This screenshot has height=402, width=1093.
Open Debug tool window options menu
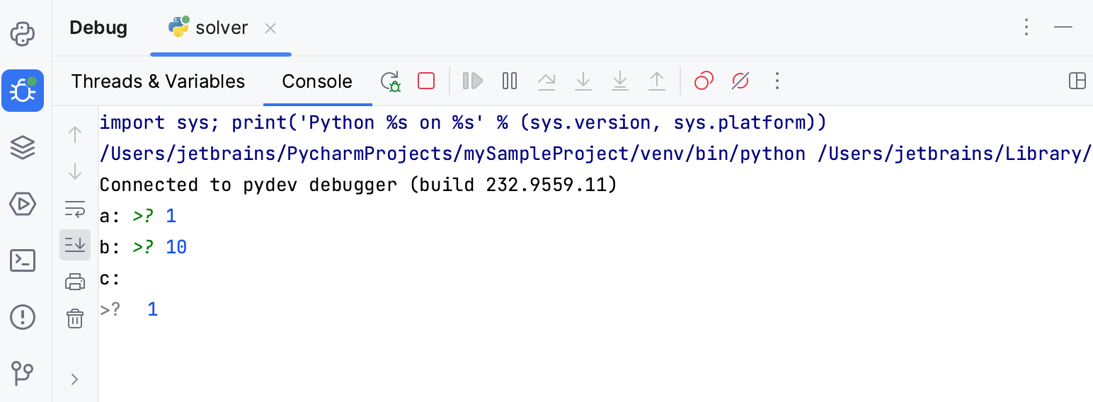click(1026, 28)
